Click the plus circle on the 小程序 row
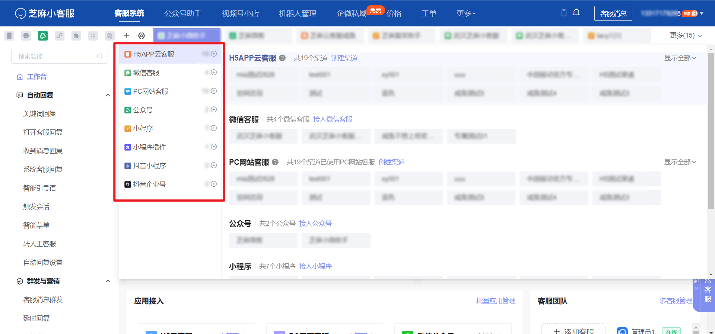 point(214,128)
